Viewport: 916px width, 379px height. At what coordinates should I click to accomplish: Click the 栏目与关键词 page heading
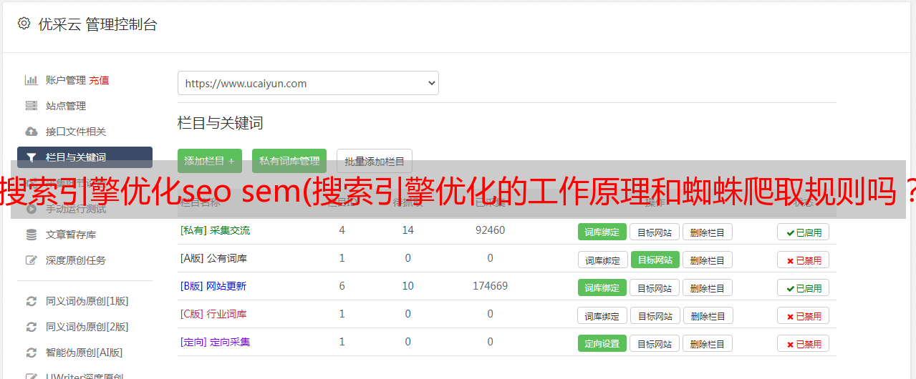click(221, 123)
